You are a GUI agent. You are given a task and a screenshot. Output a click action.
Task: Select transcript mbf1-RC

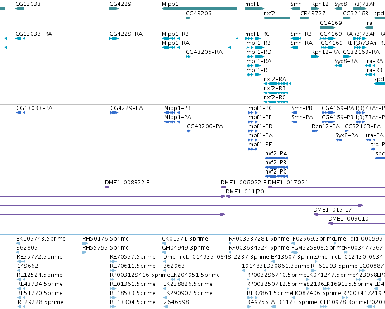[257, 34]
